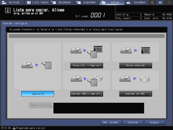173x130 pixels.
Task: Click the illustration above Tarea ret. + Imprimir
Action: click(86, 52)
